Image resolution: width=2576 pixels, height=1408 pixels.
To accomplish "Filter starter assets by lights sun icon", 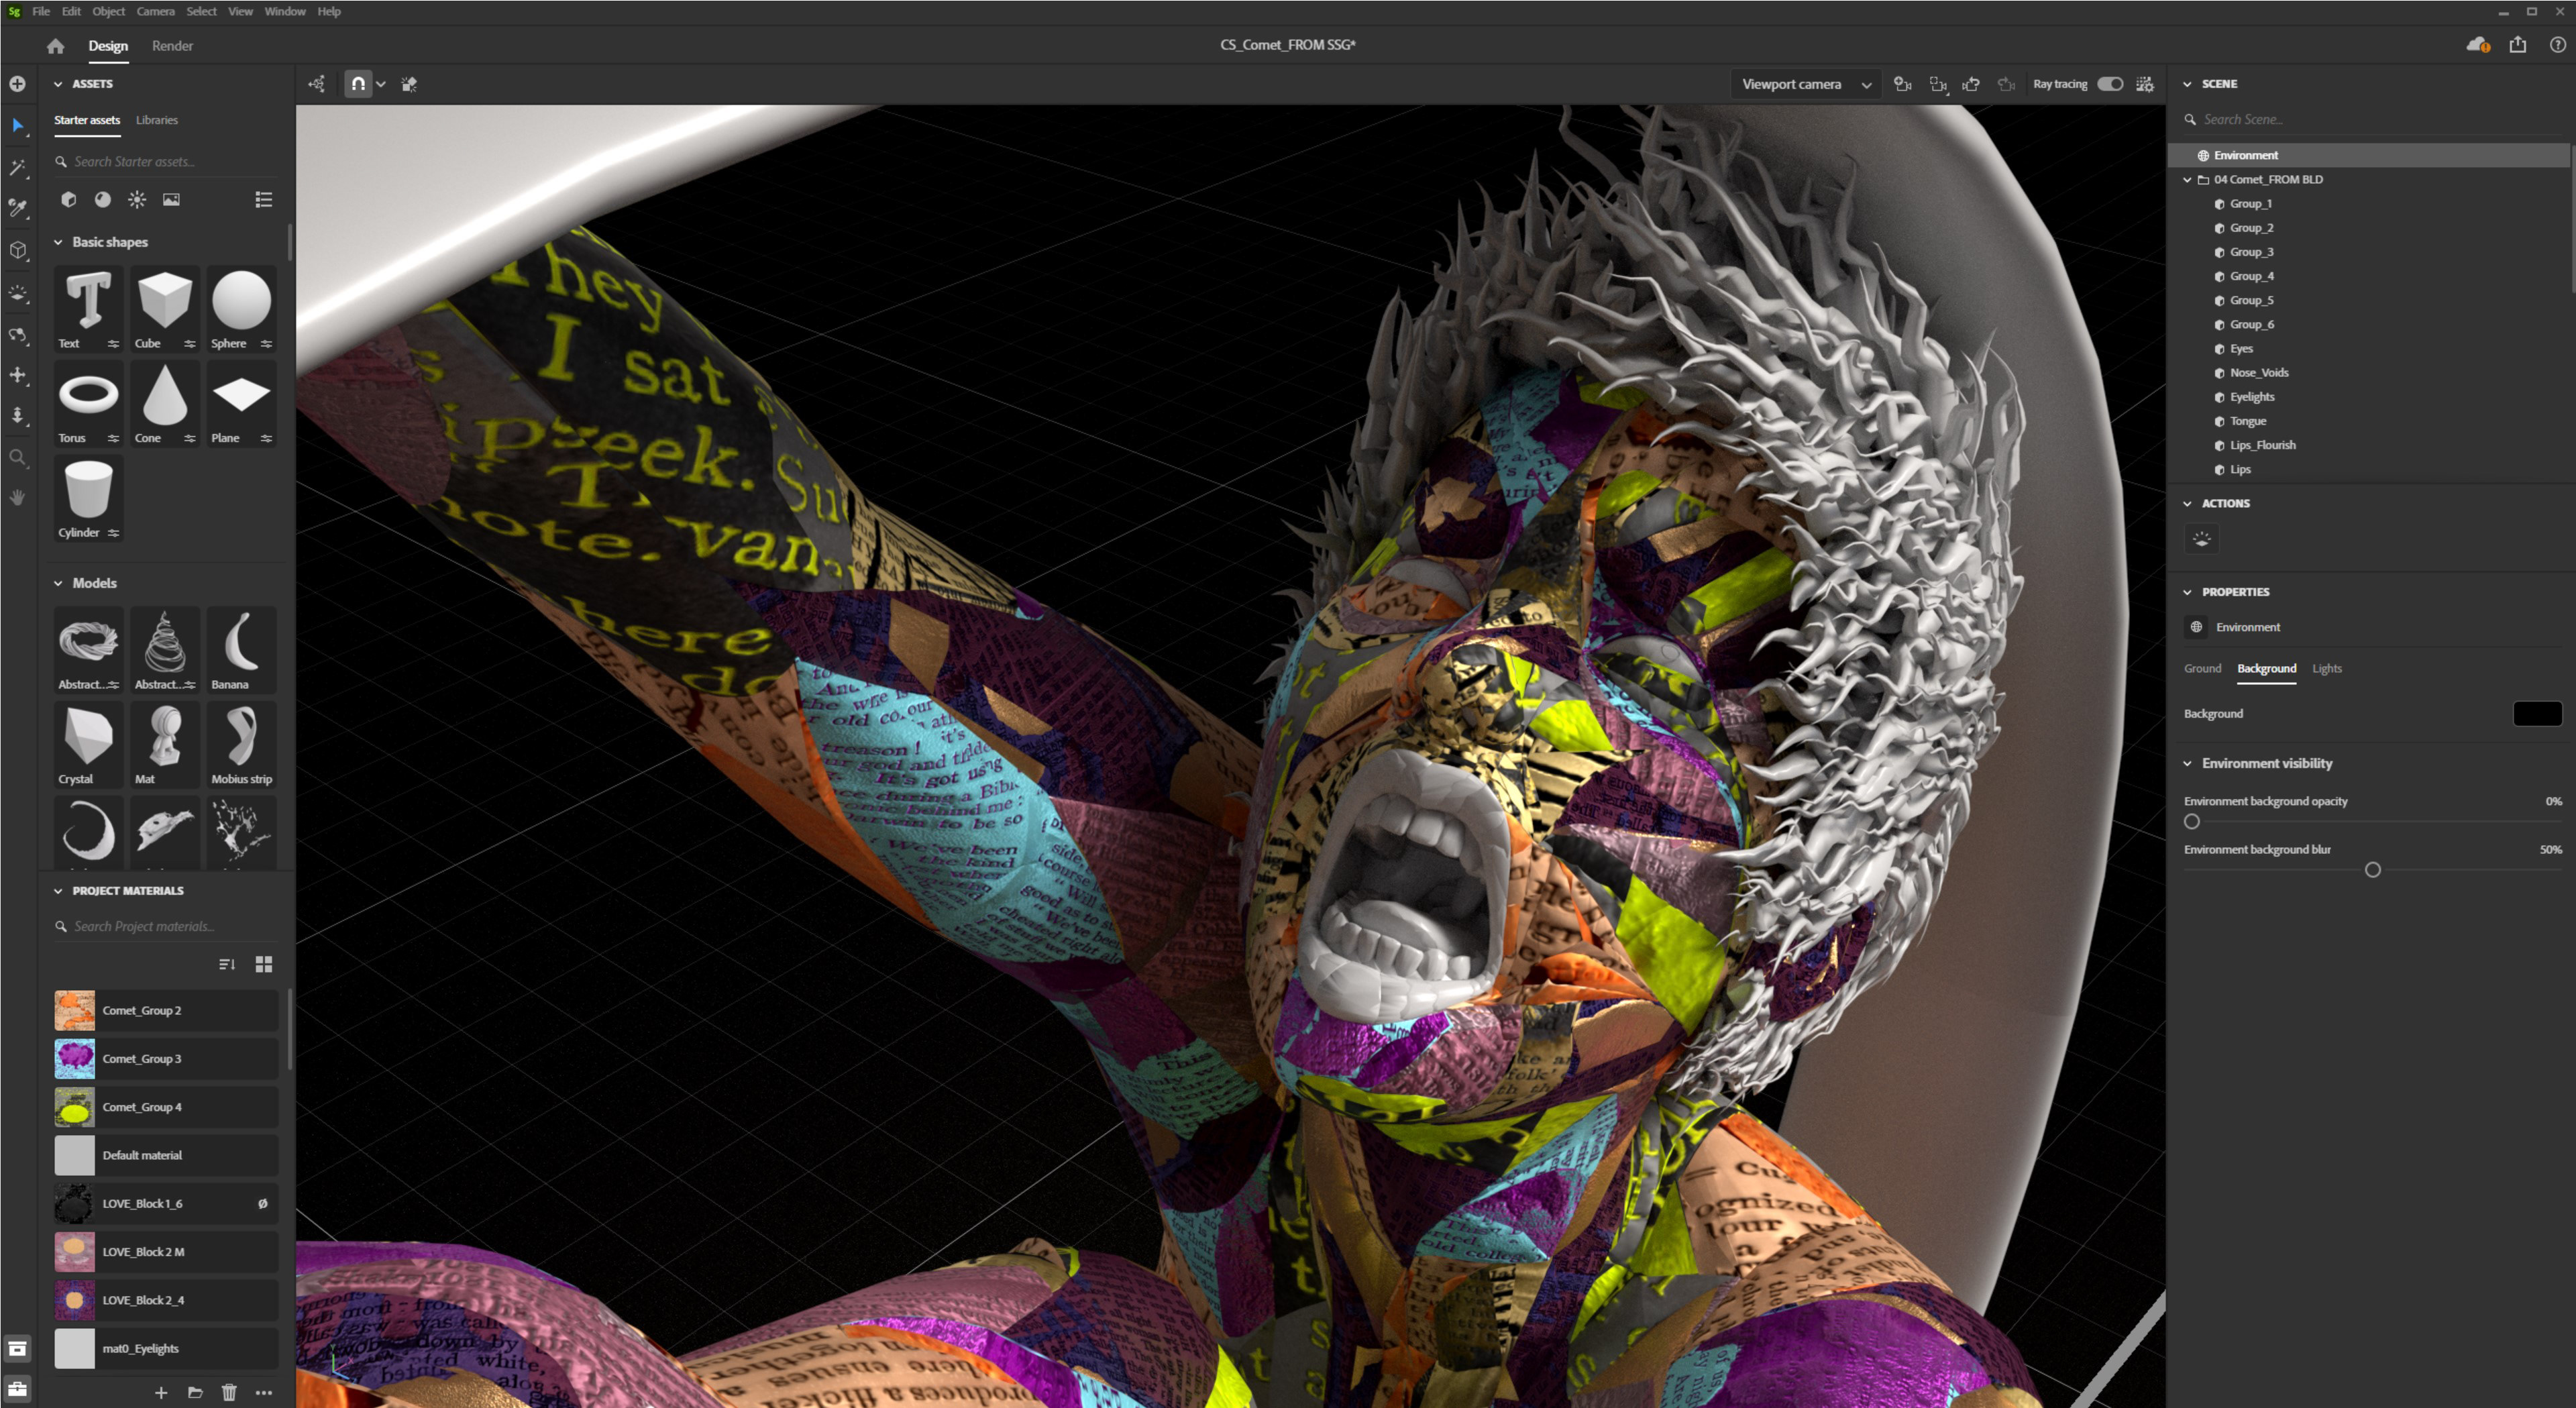I will (x=137, y=200).
